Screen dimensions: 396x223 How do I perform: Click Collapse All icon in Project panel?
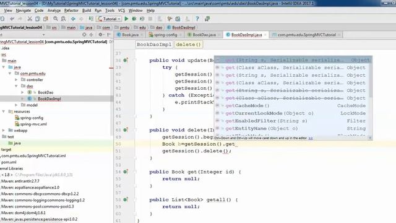92,35
